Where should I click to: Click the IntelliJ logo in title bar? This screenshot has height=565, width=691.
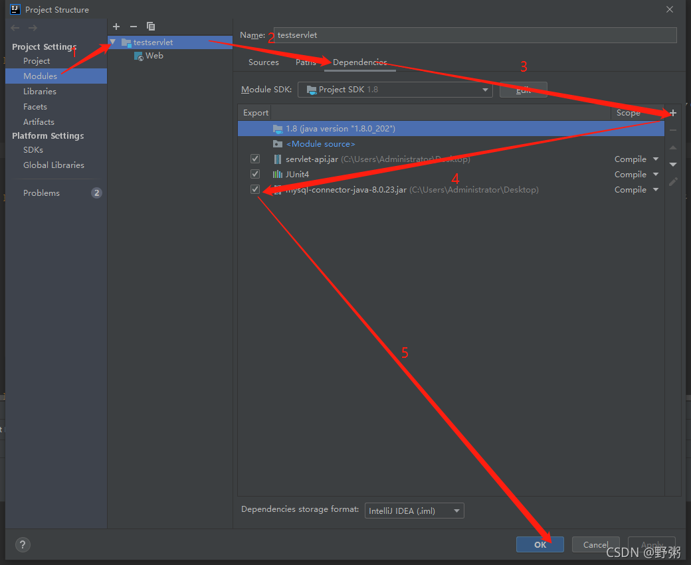15,9
